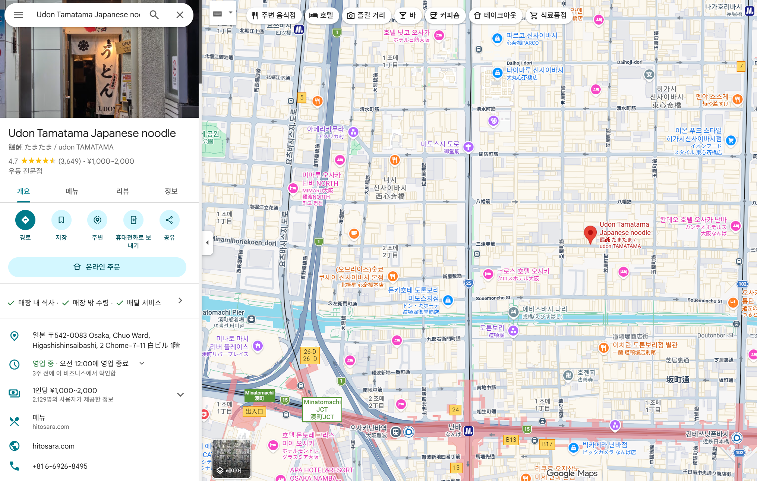The image size is (757, 481).
Task: Click the 호텔 몬토레 그라스미아 hotel marker
Action: 273,445
